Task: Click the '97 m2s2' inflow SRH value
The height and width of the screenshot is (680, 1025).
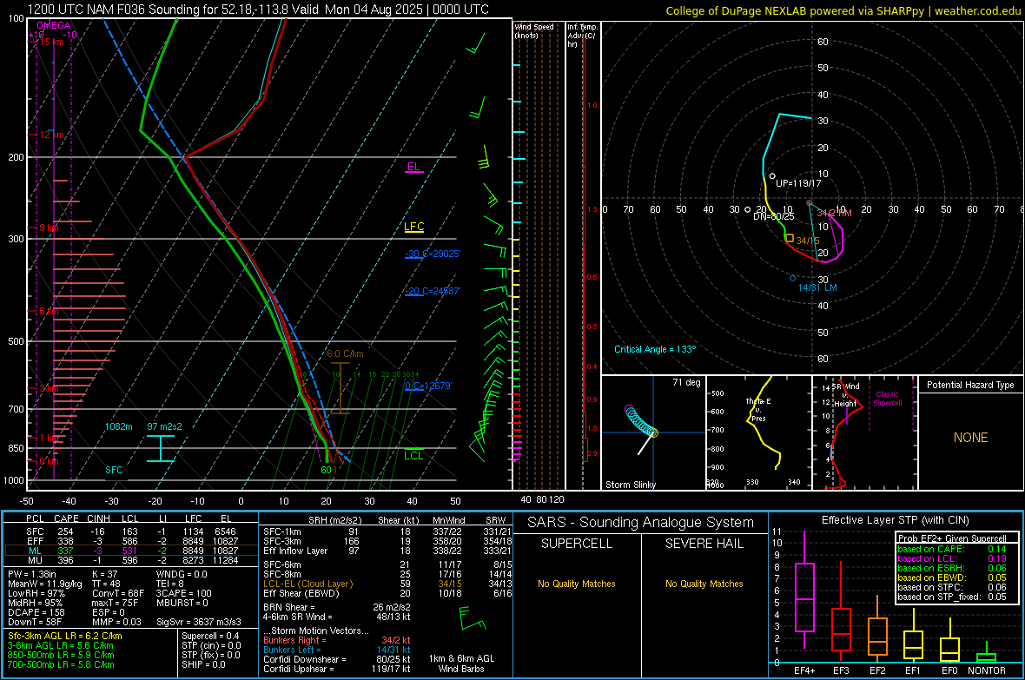Action: (x=165, y=426)
